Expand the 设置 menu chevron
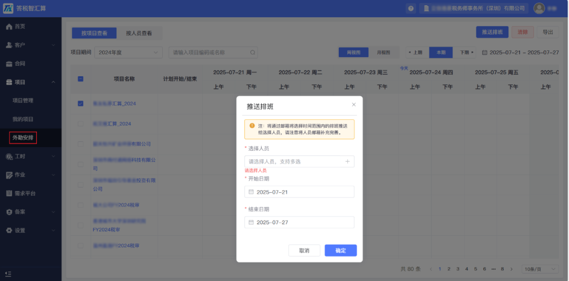The image size is (569, 281). coord(53,231)
